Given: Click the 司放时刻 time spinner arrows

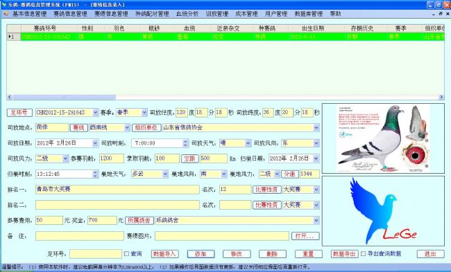Looking at the screenshot, I should coord(185,143).
